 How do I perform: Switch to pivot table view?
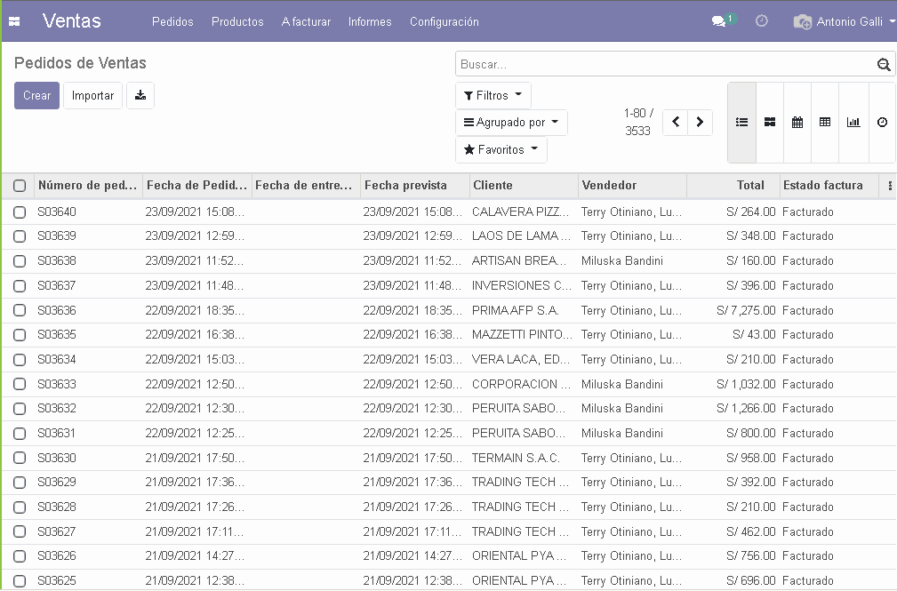click(825, 123)
